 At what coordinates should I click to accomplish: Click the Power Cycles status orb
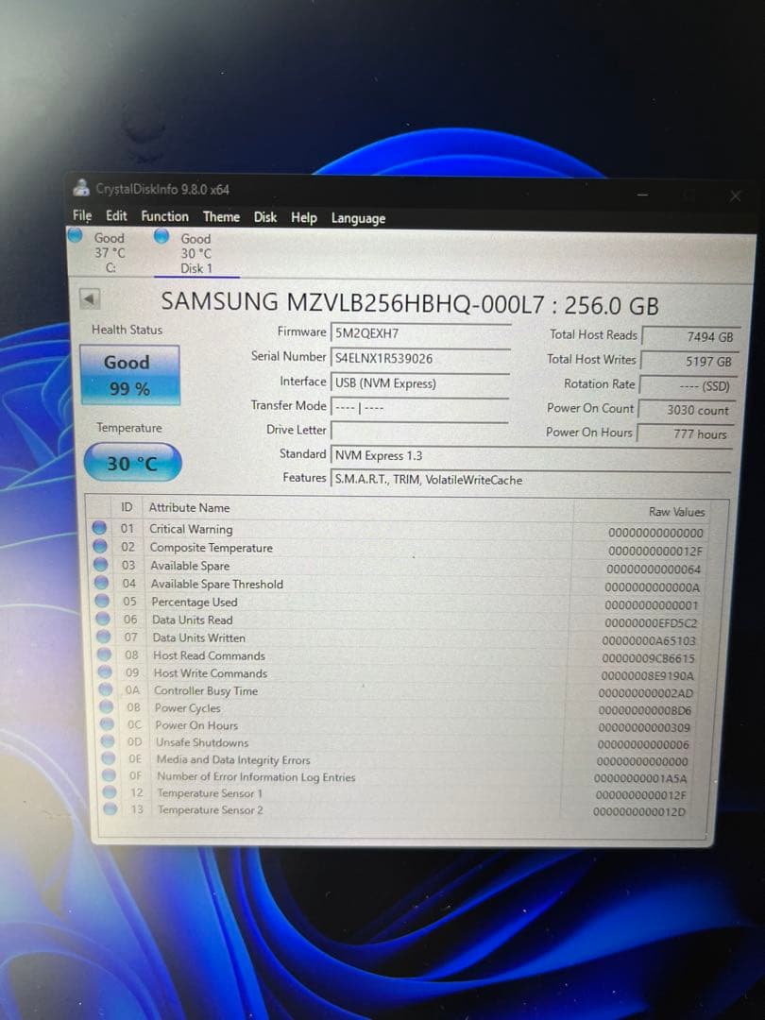[106, 706]
